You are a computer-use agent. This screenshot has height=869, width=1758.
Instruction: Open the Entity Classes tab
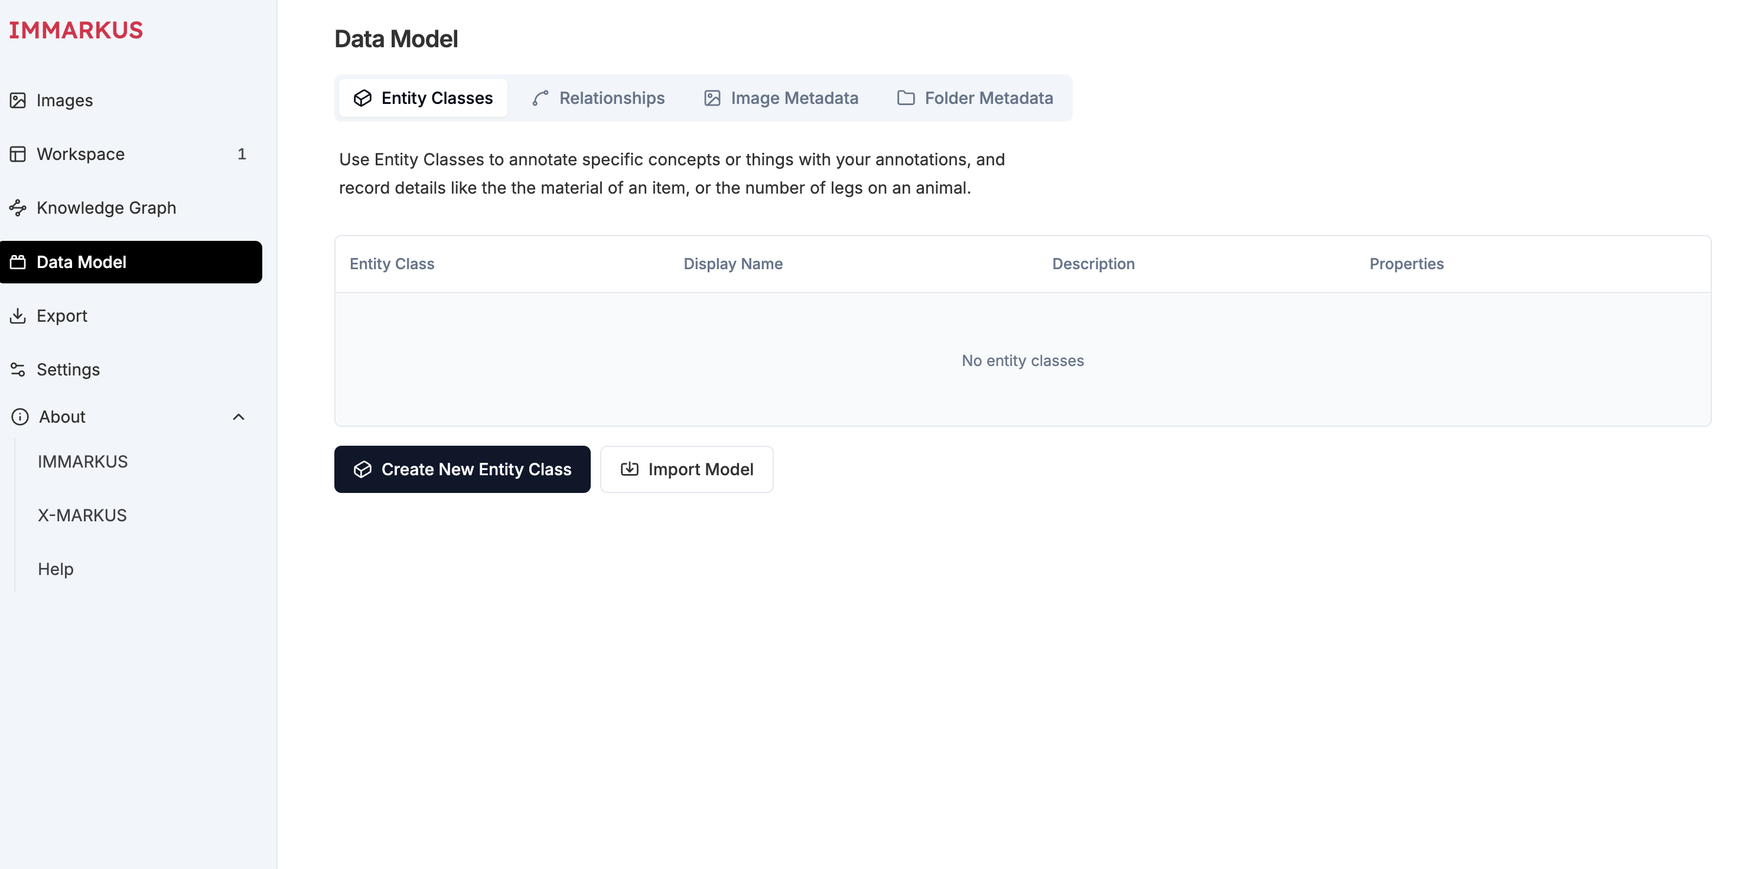click(x=423, y=98)
